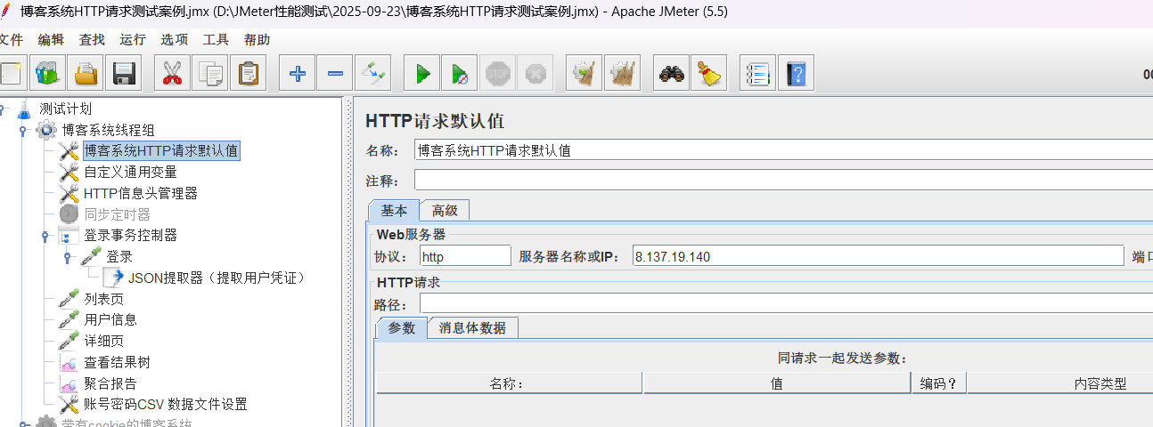Click the 名称 input field
This screenshot has width=1153, height=427.
(783, 150)
